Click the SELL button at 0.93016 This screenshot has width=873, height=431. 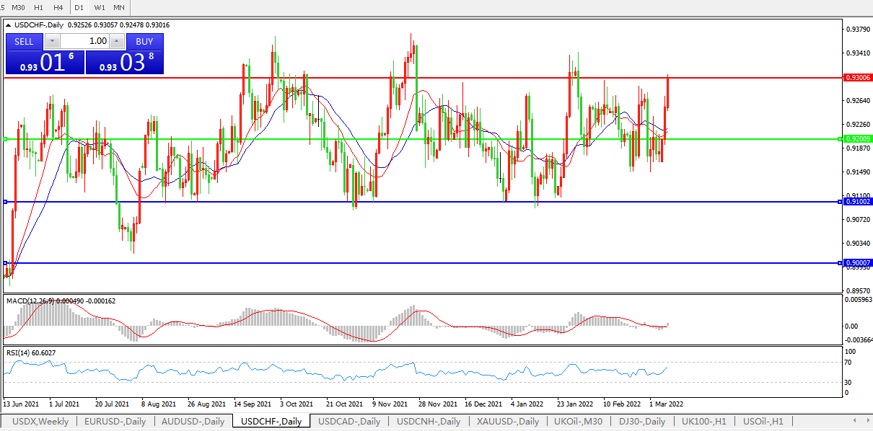25,41
